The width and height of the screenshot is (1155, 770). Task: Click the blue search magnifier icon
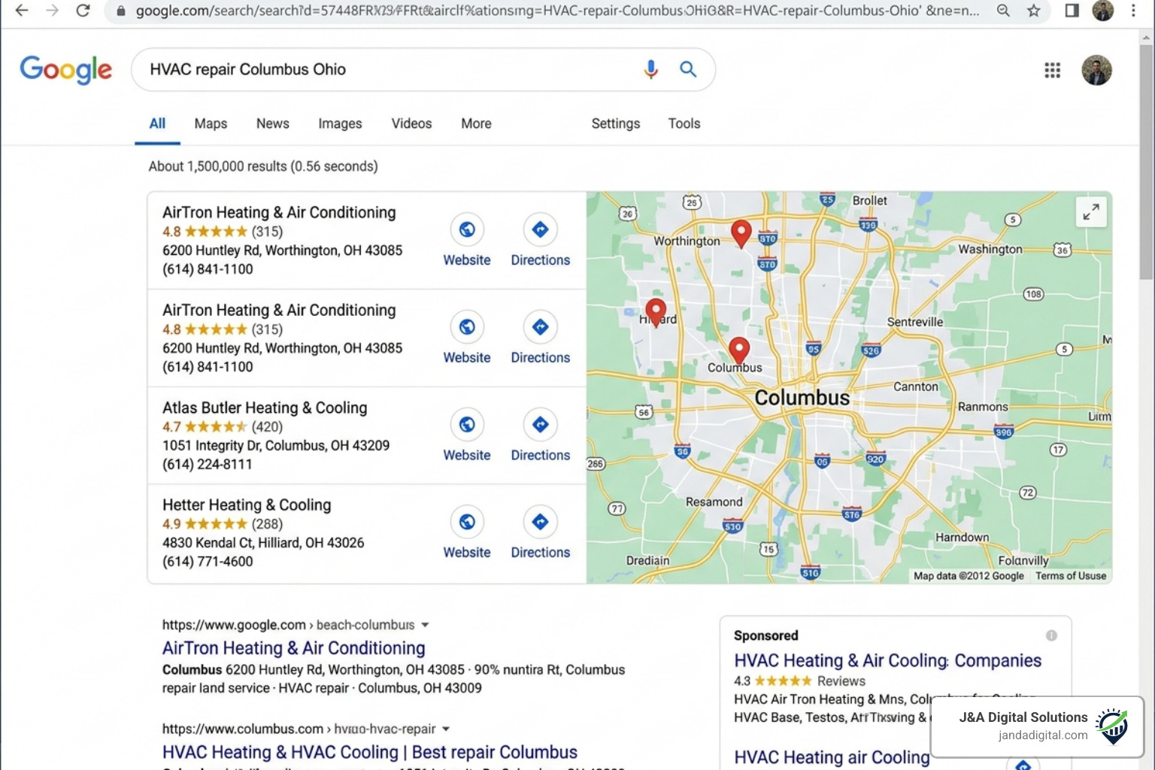click(688, 69)
